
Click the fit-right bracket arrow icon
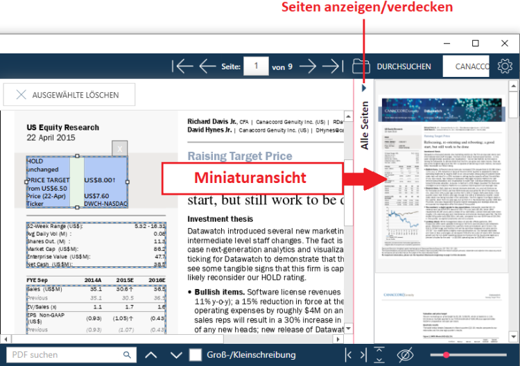tap(363, 355)
